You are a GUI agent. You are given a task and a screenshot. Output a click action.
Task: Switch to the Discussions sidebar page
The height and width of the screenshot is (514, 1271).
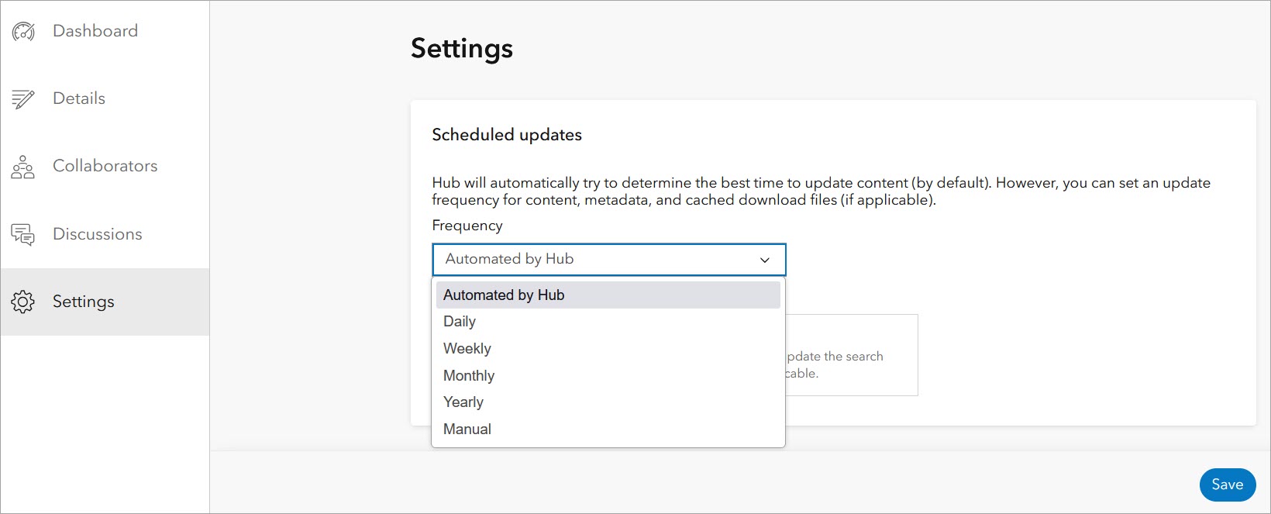pos(98,234)
